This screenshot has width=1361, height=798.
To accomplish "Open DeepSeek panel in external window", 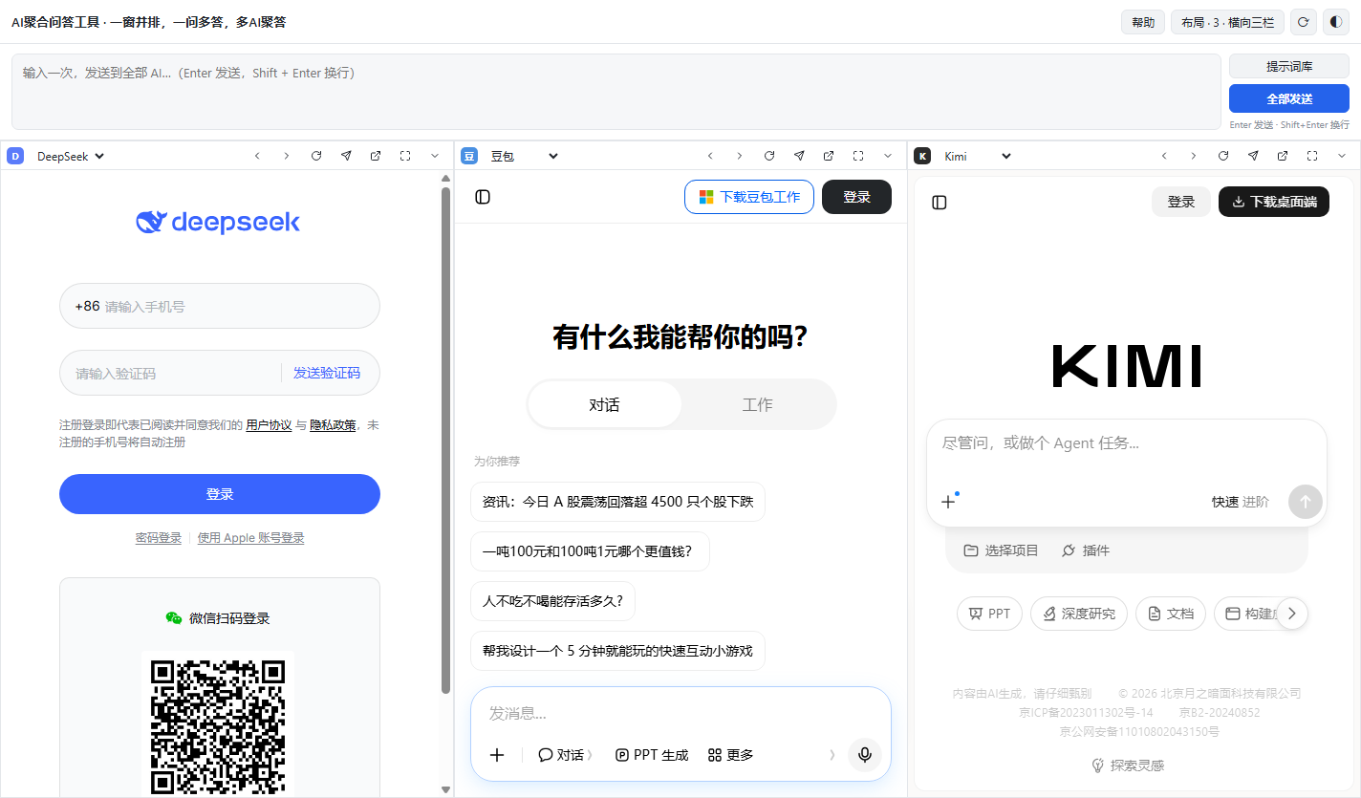I will 376,156.
